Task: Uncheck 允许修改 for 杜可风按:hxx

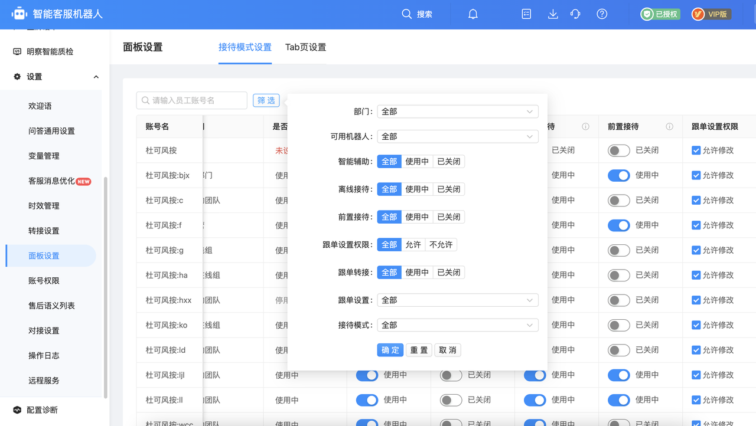Action: pos(696,300)
